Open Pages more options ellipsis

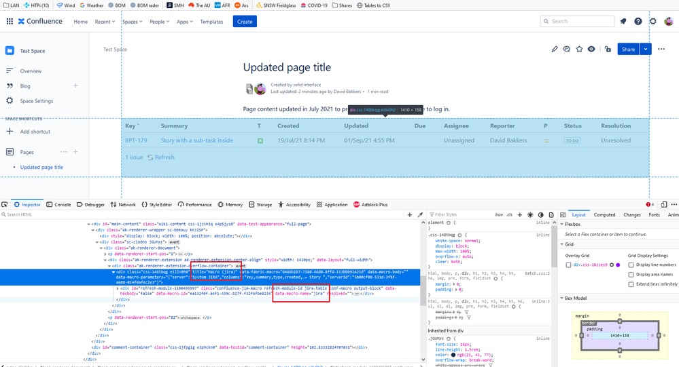point(64,152)
